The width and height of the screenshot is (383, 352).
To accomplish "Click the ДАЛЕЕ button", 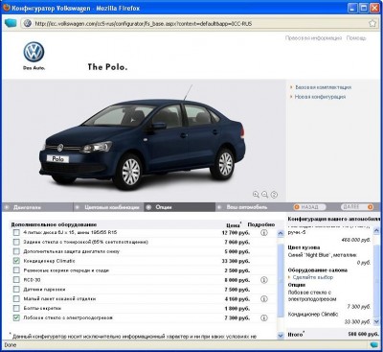I will click(x=357, y=207).
